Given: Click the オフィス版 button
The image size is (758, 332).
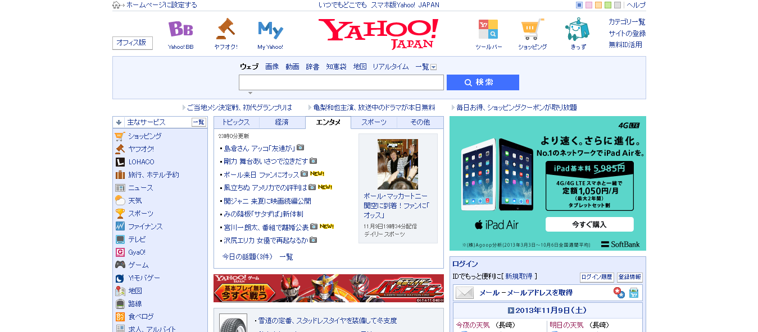Looking at the screenshot, I should pos(133,43).
